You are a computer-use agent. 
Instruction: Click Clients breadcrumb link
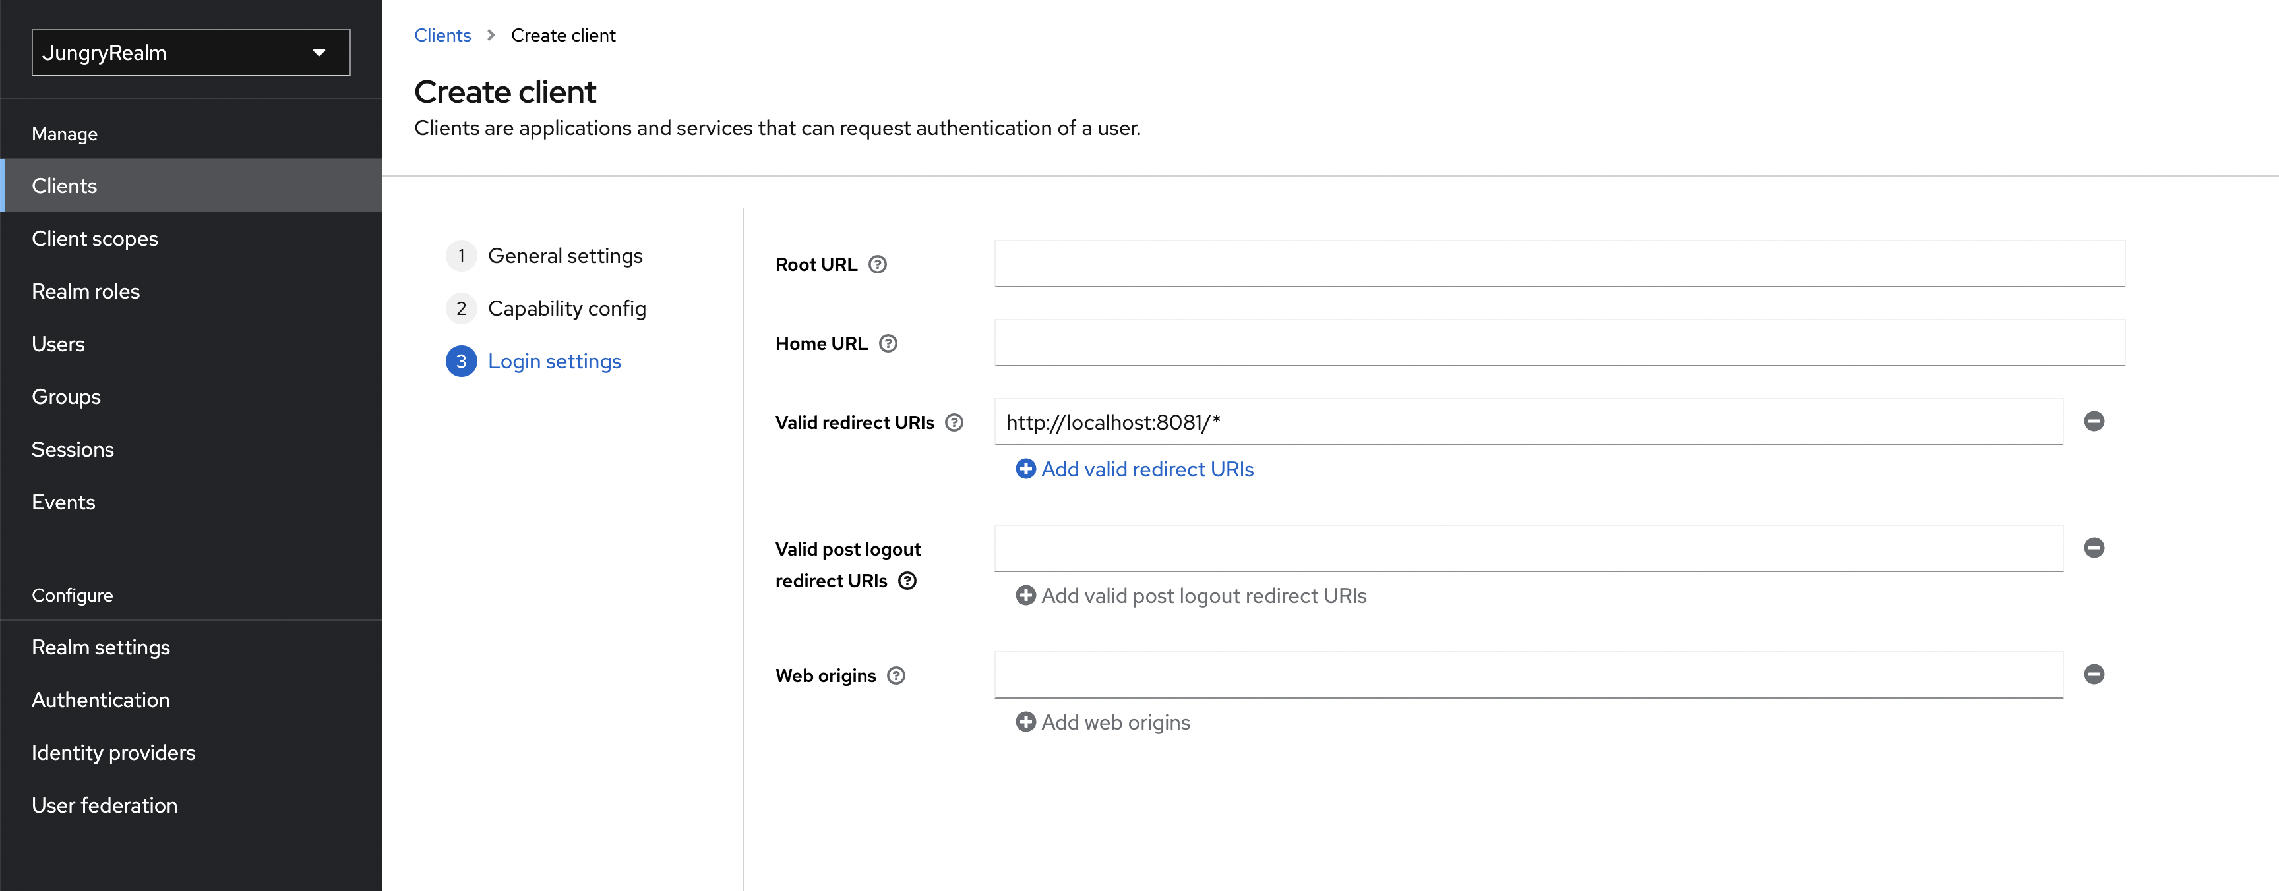click(442, 36)
